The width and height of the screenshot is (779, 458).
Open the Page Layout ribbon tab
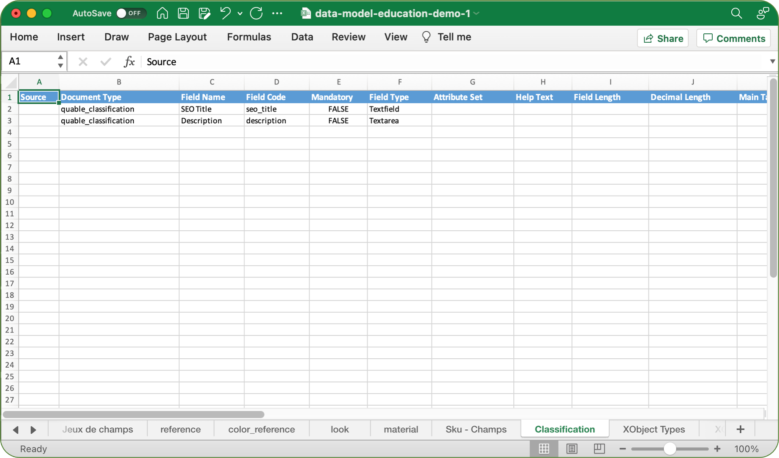point(177,37)
